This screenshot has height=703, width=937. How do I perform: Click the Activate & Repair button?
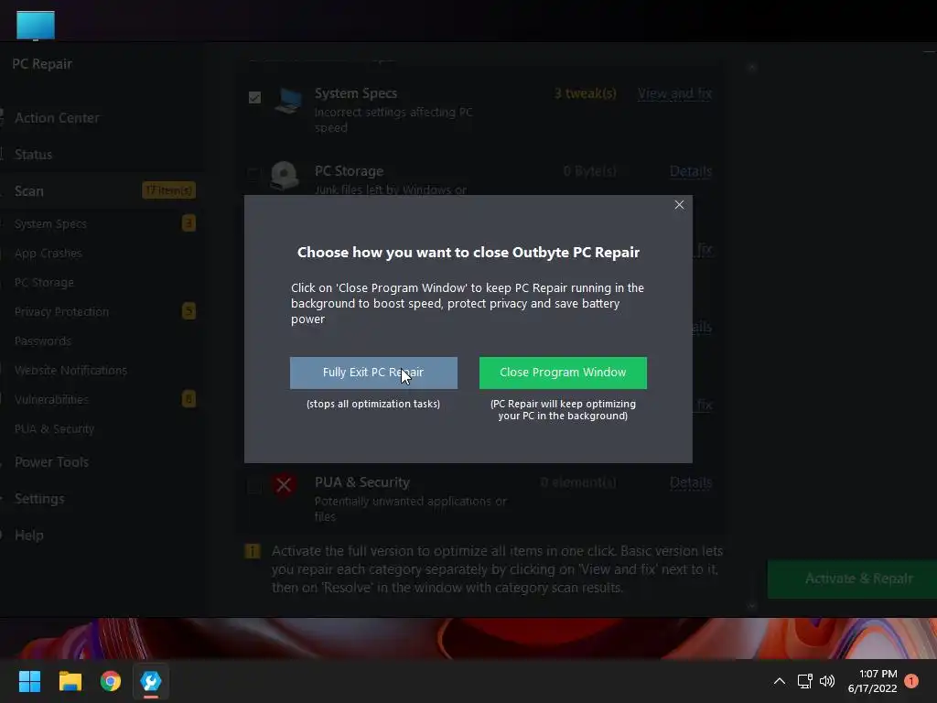click(x=853, y=579)
